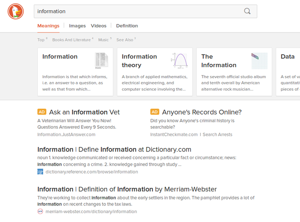Click 'They're working to collect information' snippet
The image size is (300, 222).
click(x=146, y=201)
